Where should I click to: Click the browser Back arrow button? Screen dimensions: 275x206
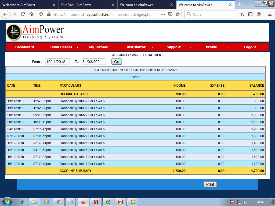pyautogui.click(x=5, y=14)
